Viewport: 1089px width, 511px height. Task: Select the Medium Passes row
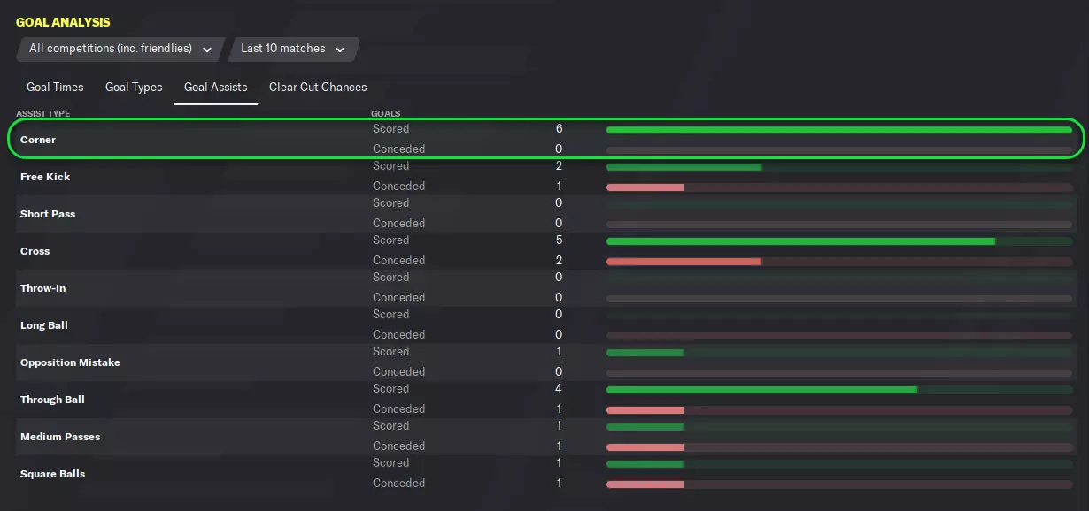pyautogui.click(x=60, y=437)
